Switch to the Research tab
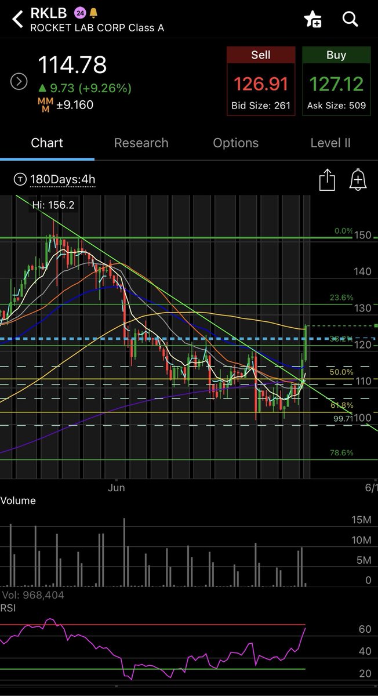The height and width of the screenshot is (696, 378). click(x=141, y=143)
